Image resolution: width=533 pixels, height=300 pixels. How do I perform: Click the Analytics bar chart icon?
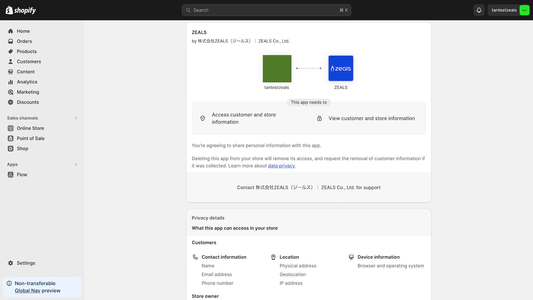pos(11,82)
